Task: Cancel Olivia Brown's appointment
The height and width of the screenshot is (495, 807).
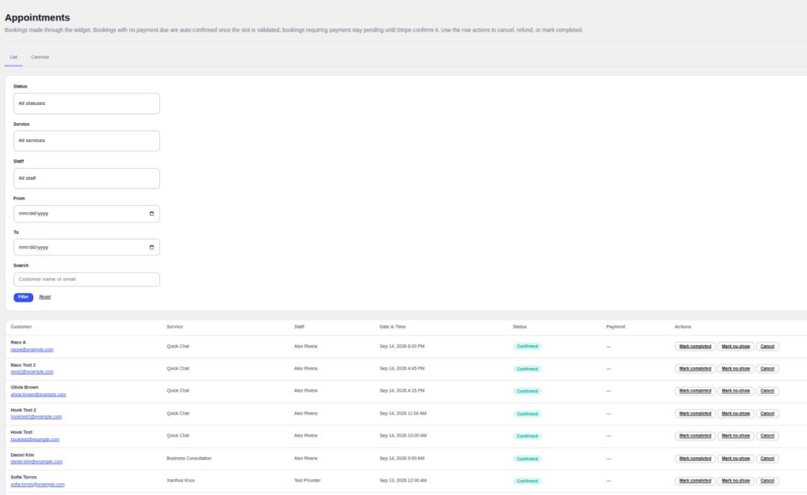Action: (x=767, y=391)
